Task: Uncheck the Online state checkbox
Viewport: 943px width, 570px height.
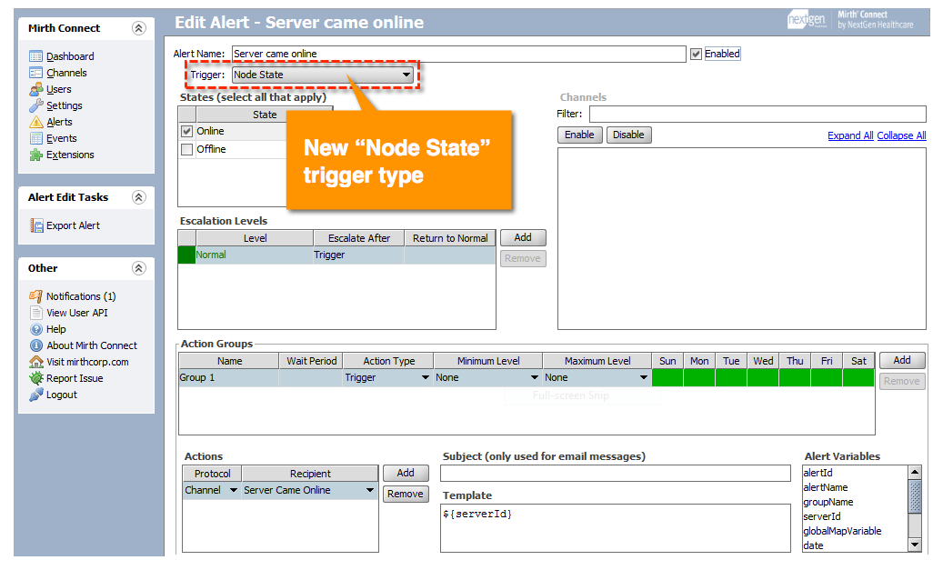Action: tap(187, 131)
